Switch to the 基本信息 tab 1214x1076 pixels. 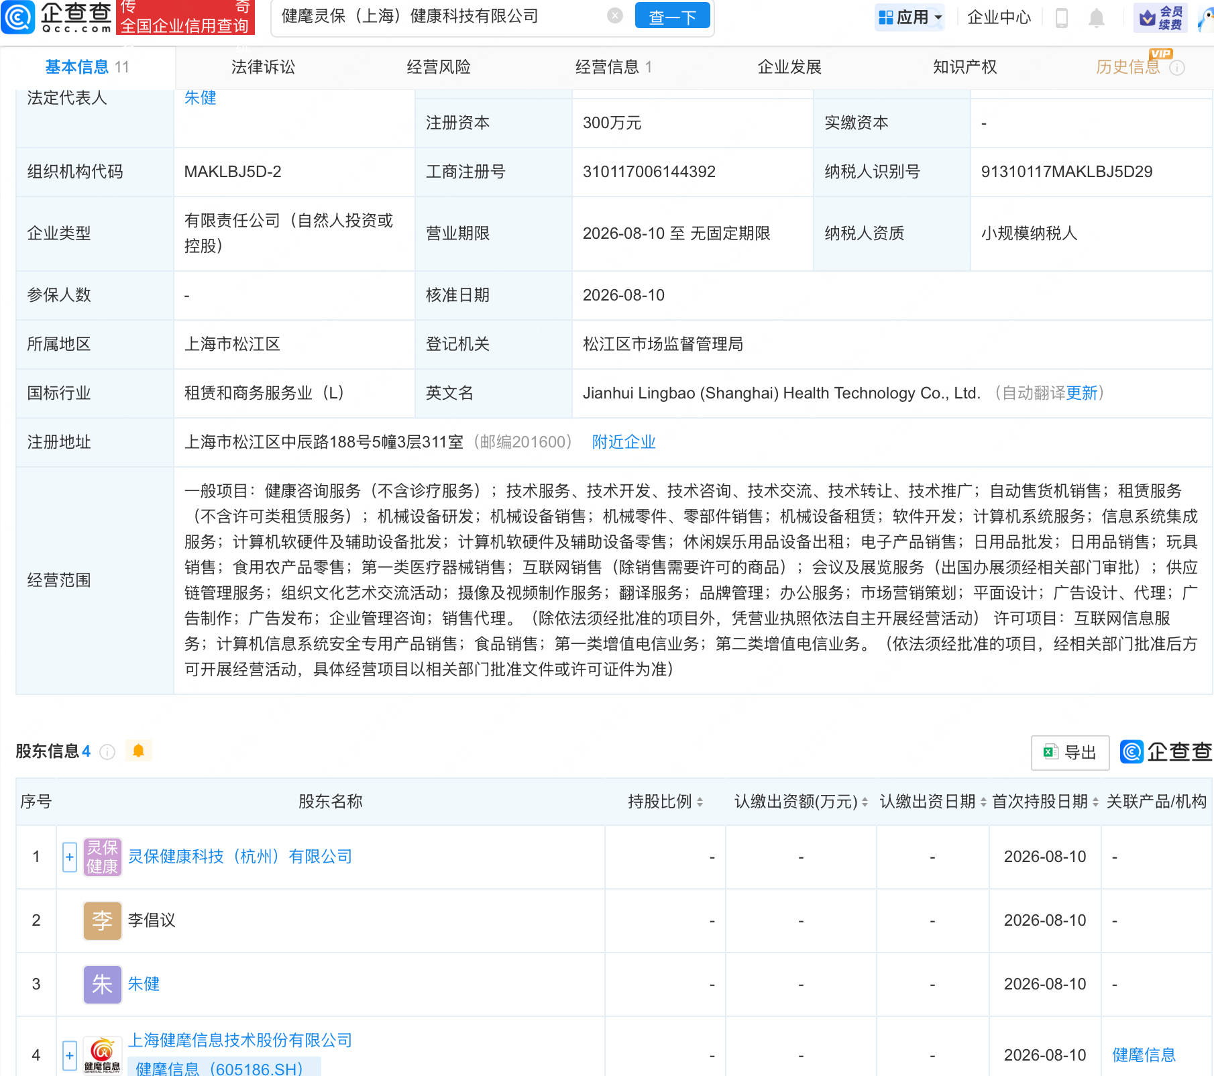(87, 67)
